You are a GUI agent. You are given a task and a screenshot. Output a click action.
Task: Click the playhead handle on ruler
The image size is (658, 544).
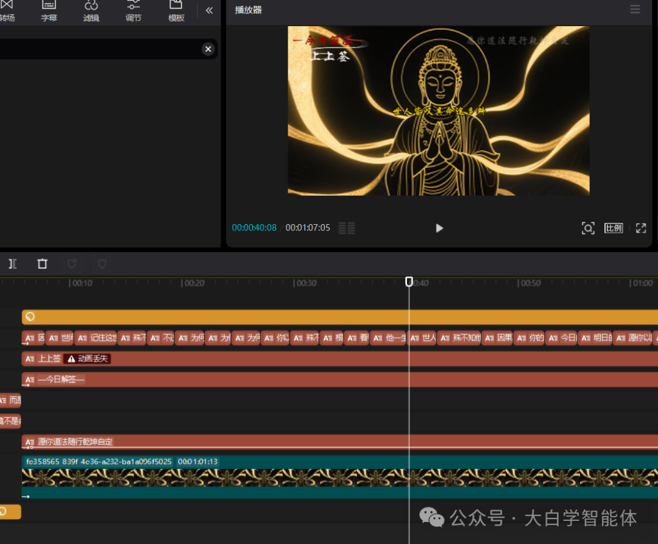pos(409,281)
